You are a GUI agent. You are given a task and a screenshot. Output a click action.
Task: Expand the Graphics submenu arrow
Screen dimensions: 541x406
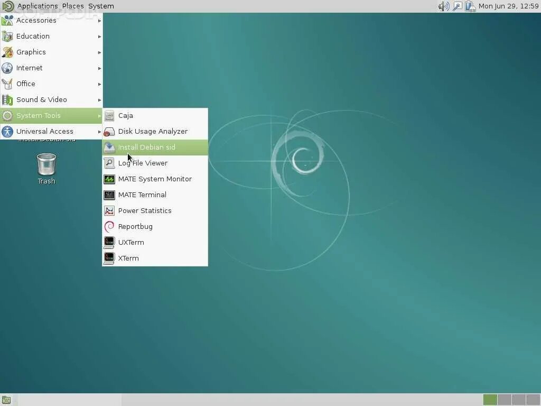[x=99, y=52]
